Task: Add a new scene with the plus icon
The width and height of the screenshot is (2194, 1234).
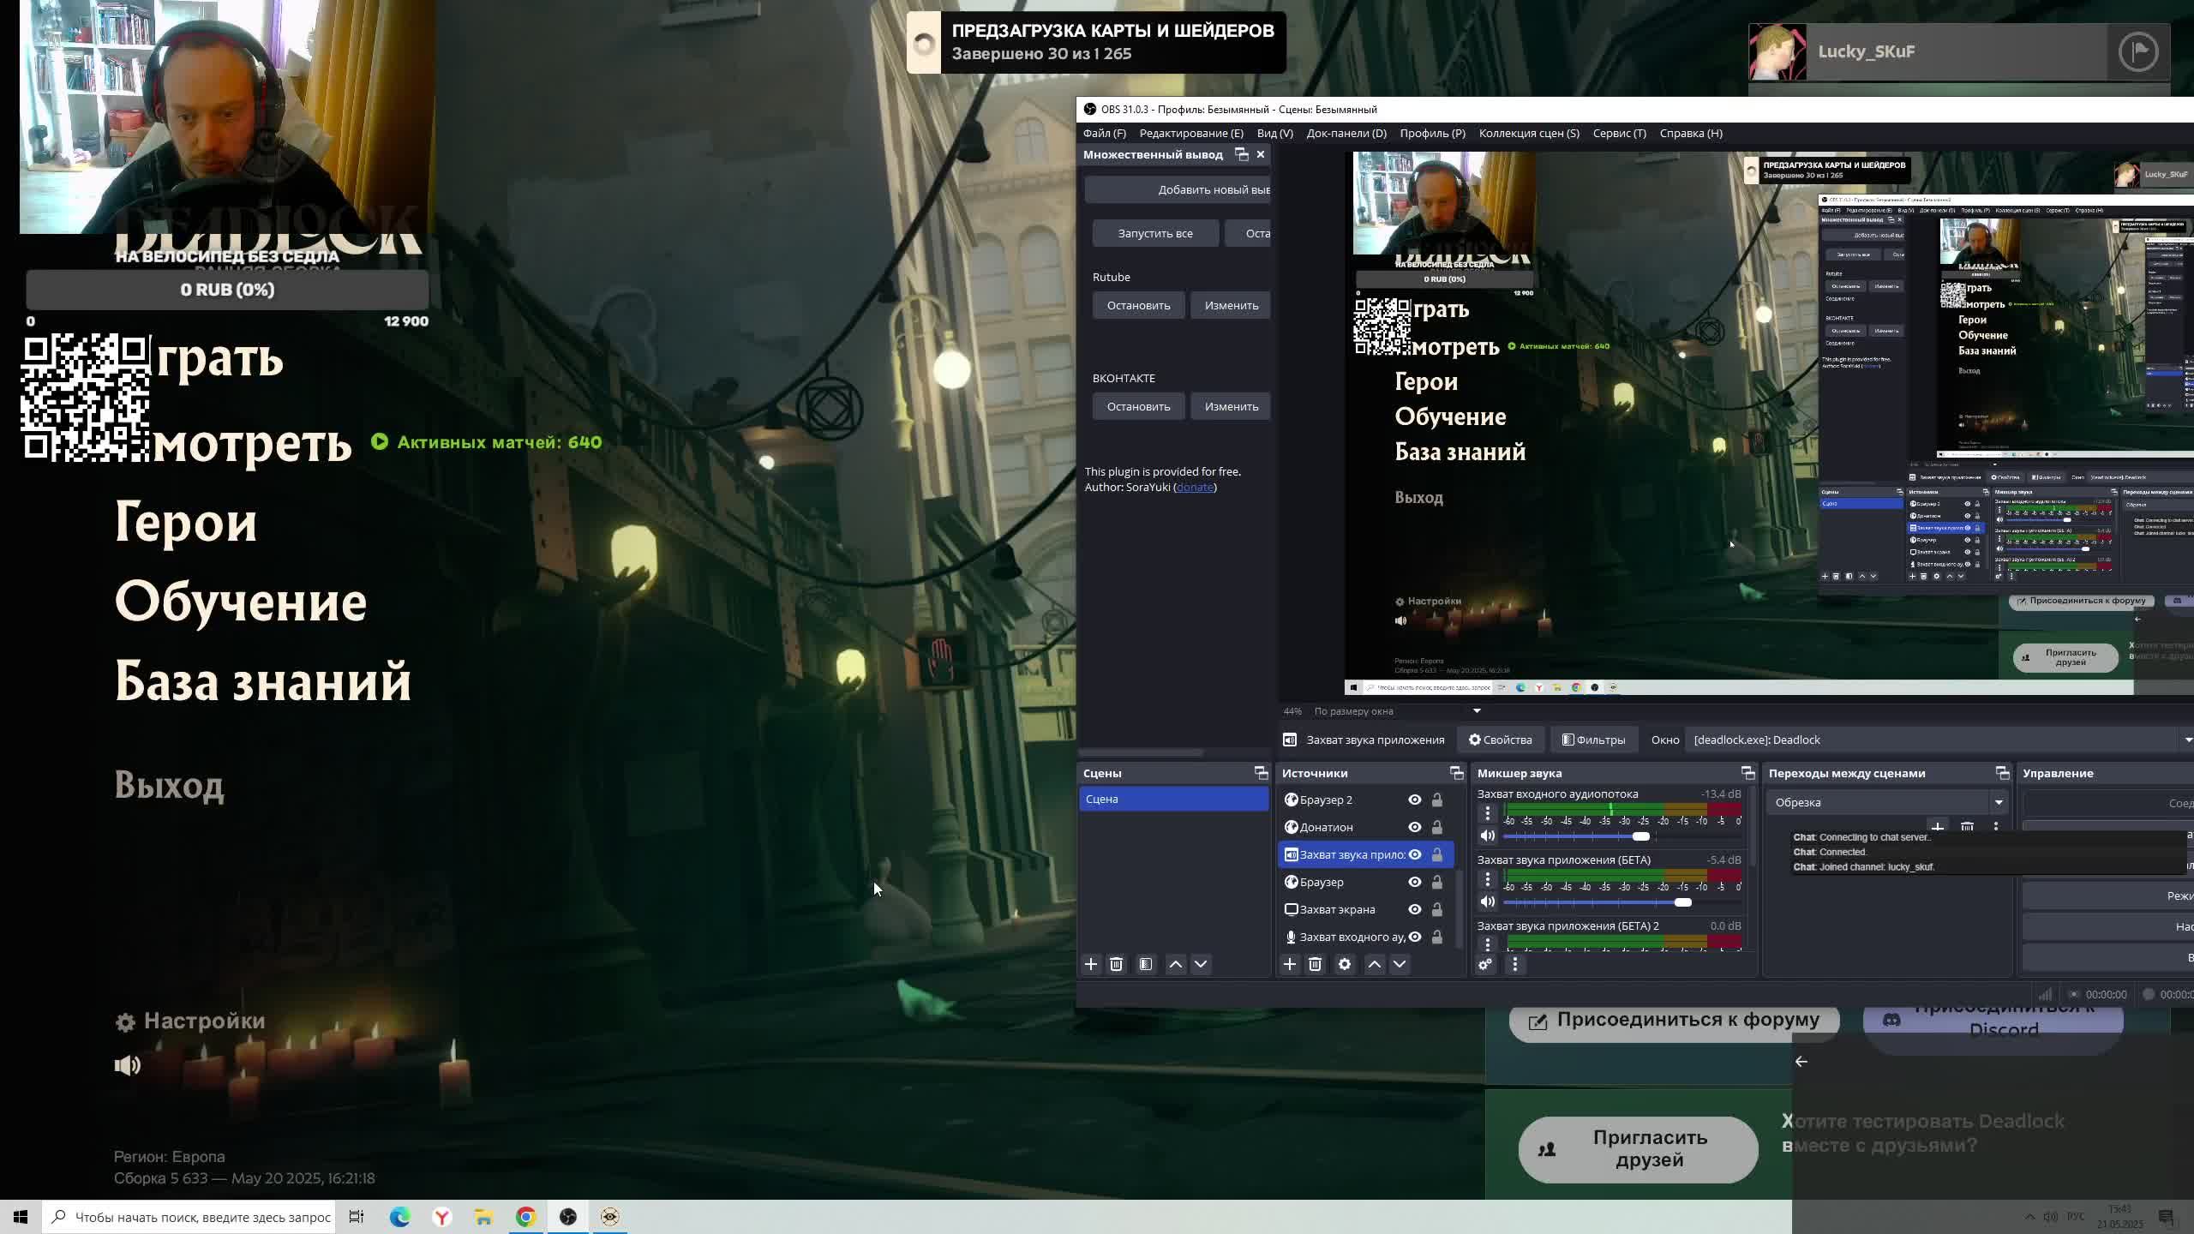Action: click(x=1090, y=964)
